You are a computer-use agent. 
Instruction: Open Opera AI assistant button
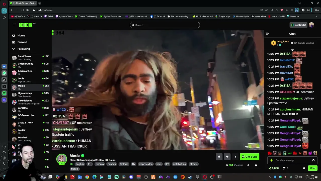tap(317, 10)
